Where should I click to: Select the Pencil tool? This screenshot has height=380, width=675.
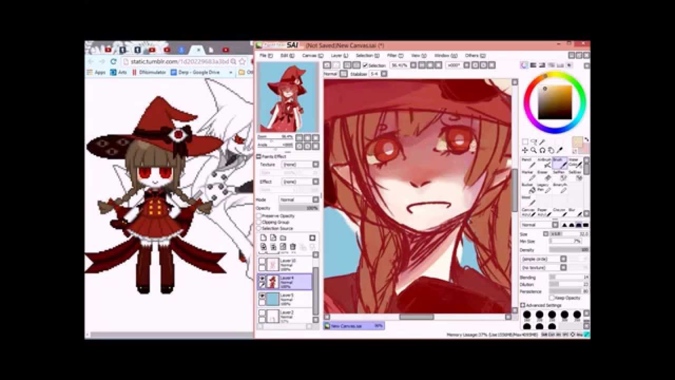(528, 163)
